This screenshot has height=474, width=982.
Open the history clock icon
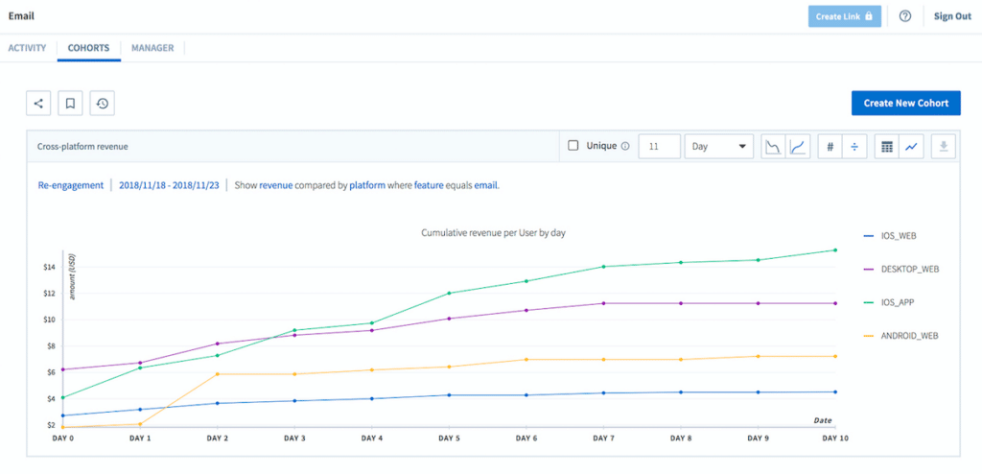(x=103, y=104)
